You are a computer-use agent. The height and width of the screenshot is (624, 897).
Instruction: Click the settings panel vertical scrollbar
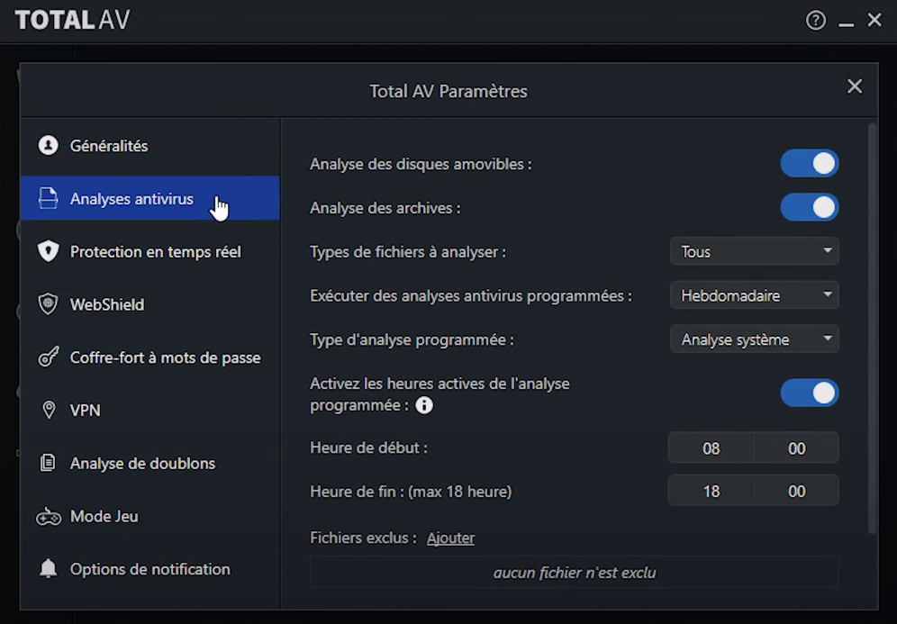(872, 329)
